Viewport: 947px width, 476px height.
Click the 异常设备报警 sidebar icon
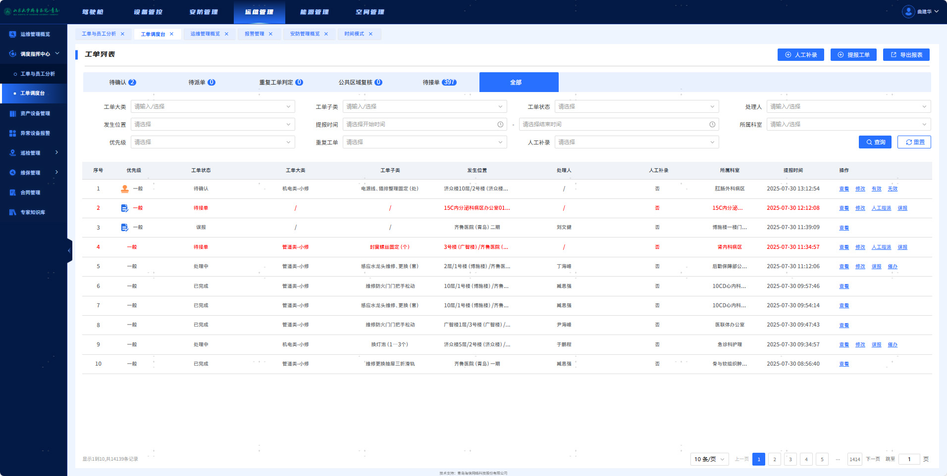(13, 133)
